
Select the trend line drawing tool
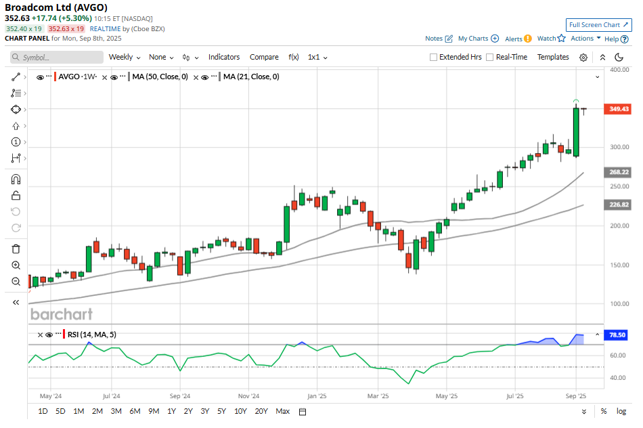(16, 77)
